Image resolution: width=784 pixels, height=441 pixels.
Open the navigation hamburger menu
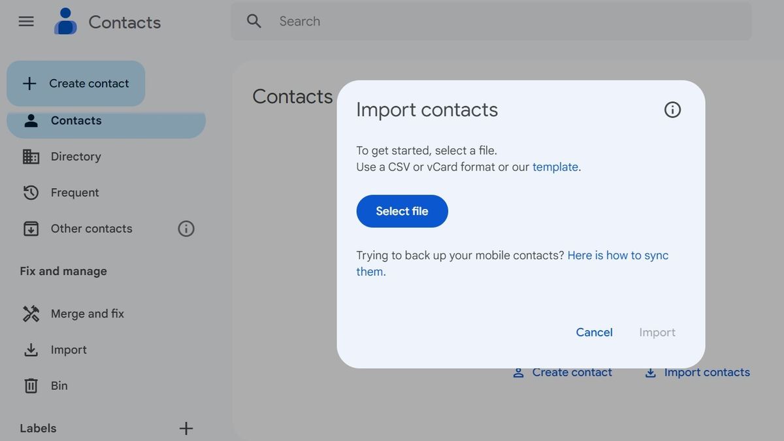pyautogui.click(x=25, y=21)
